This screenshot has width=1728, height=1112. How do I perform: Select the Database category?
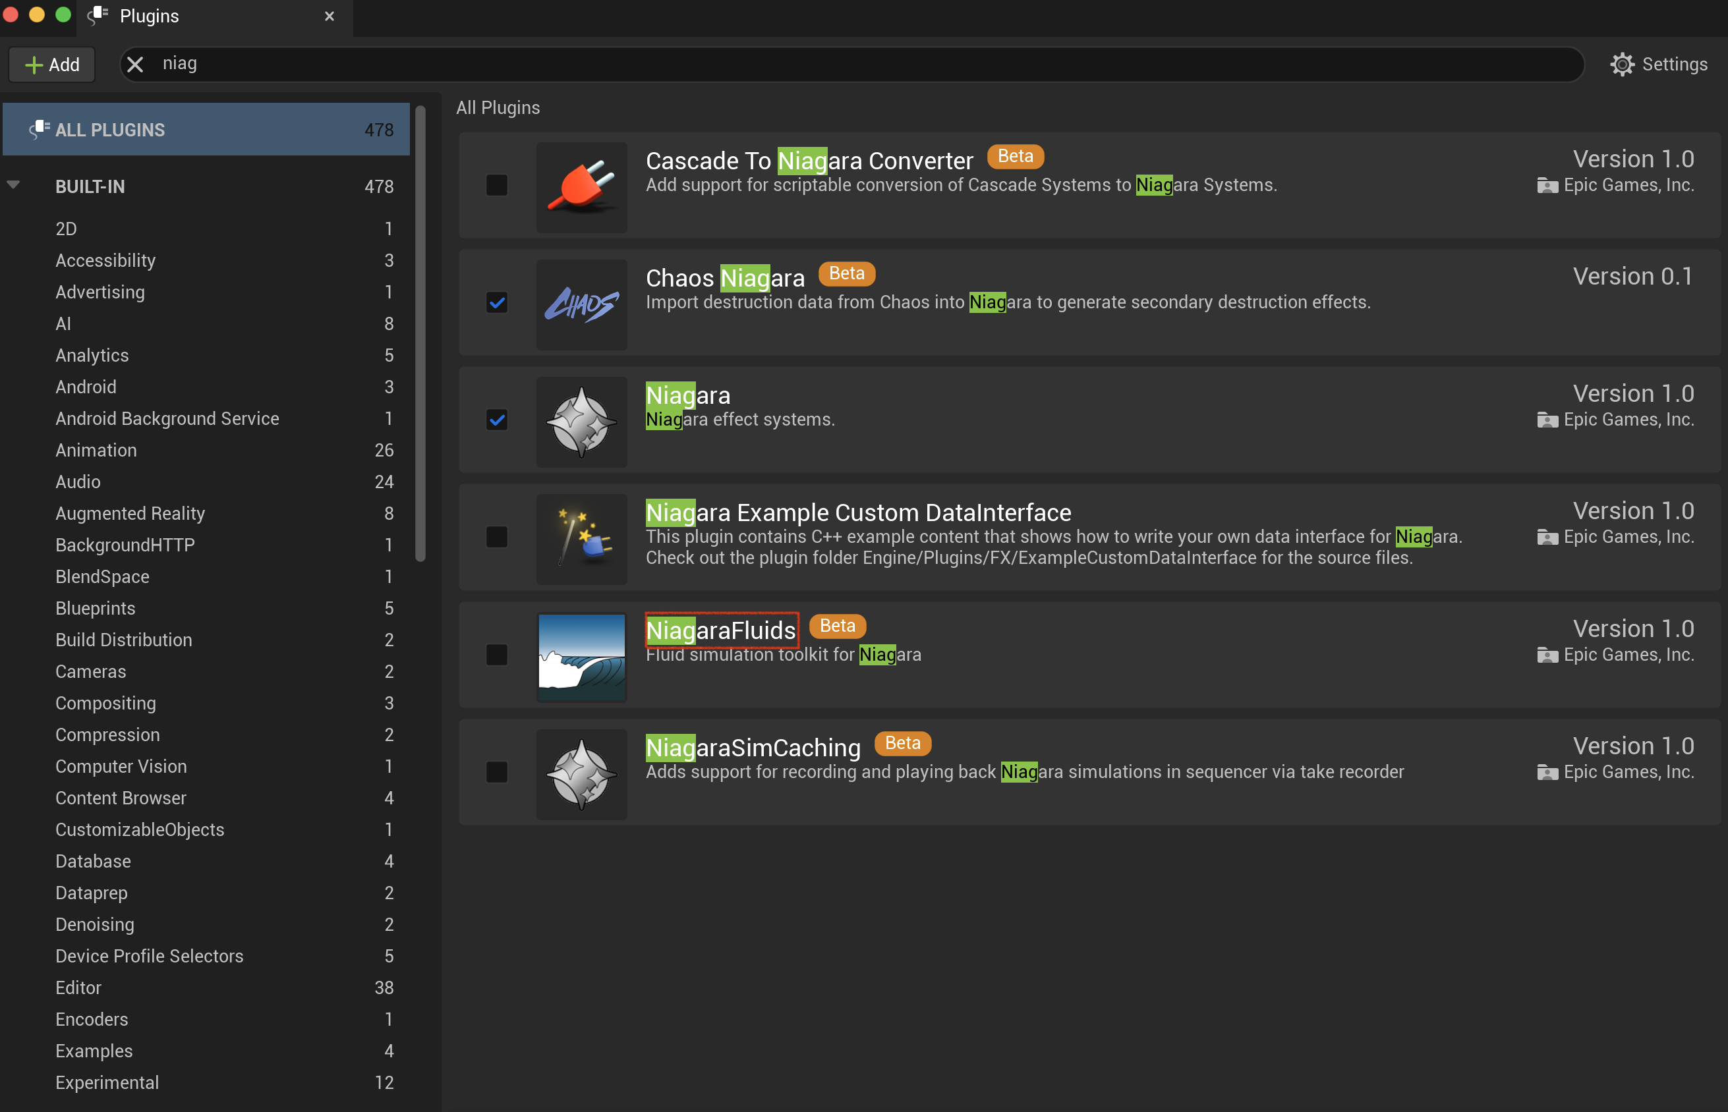(x=206, y=862)
